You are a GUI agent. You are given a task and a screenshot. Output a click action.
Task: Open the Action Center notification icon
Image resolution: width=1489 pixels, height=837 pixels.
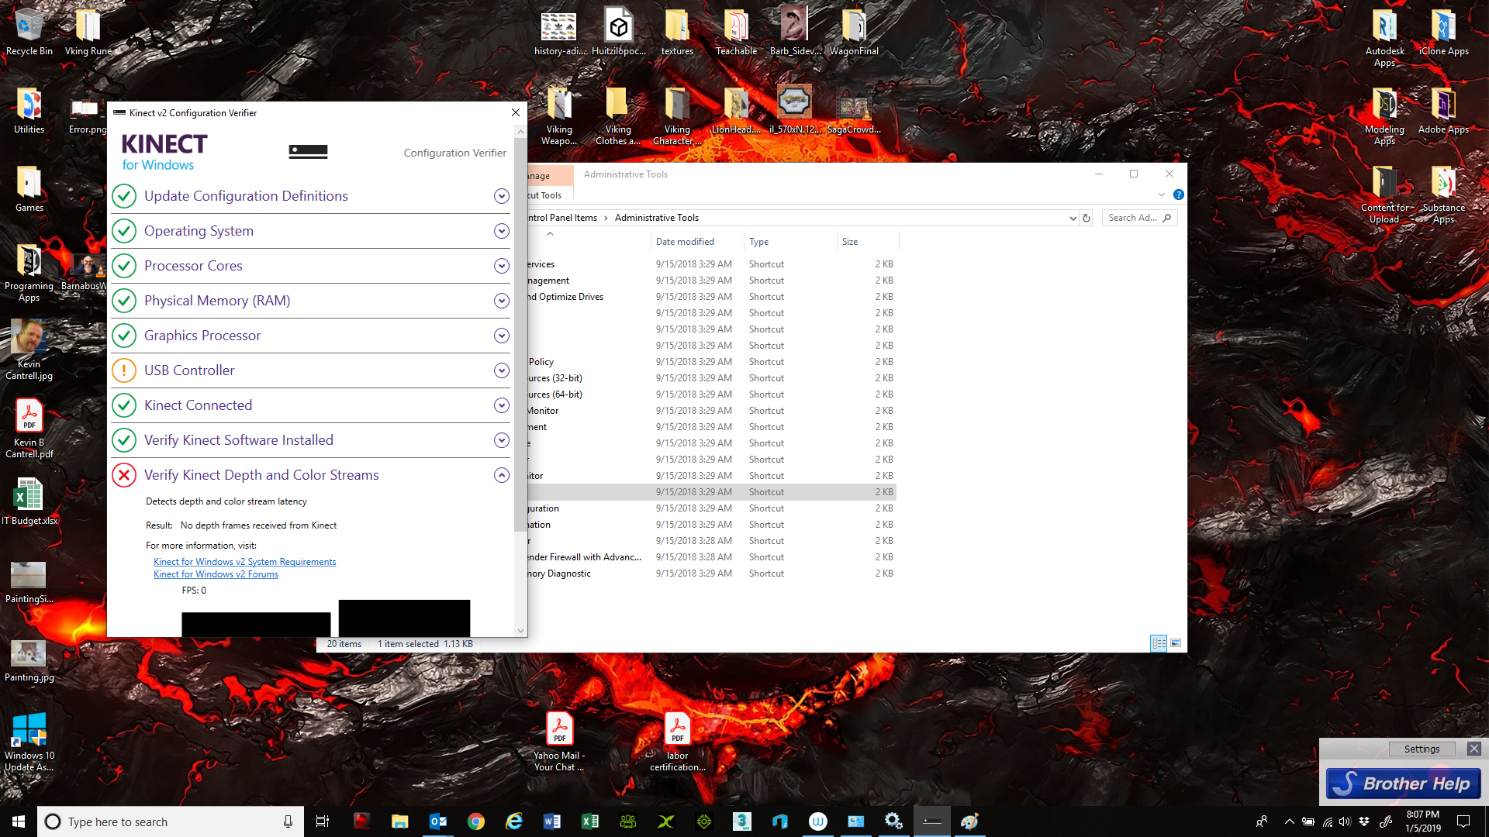tap(1463, 821)
